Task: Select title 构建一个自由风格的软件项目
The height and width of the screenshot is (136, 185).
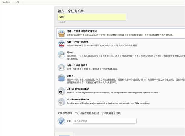Action: tap(82, 31)
